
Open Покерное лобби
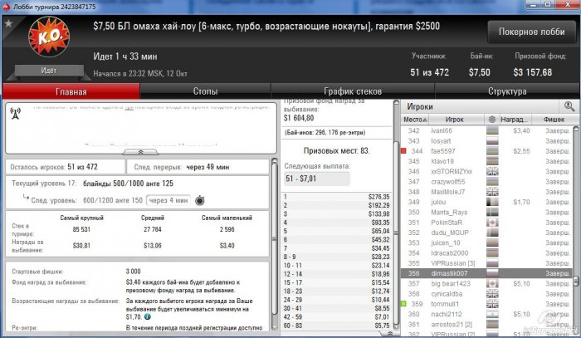[532, 32]
